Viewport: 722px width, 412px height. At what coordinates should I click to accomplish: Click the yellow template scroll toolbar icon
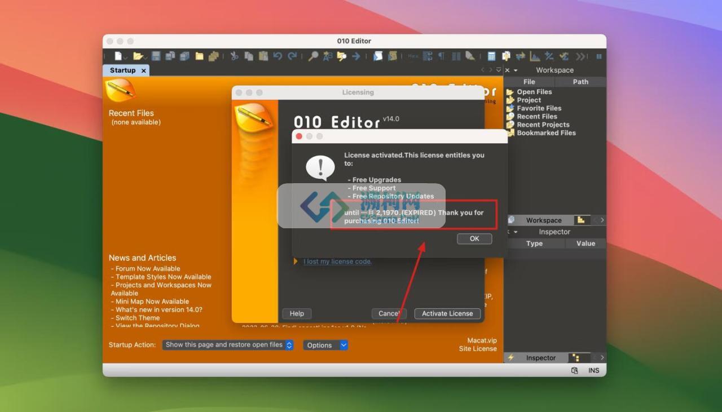pyautogui.click(x=393, y=56)
